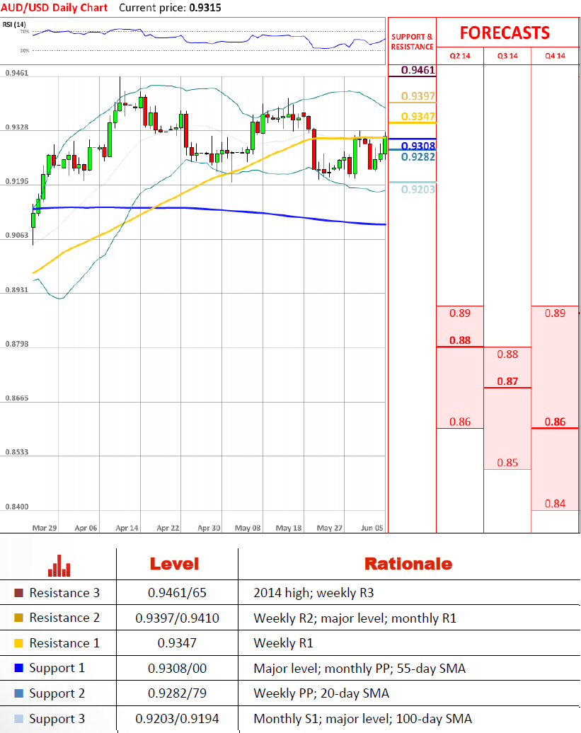This screenshot has height=733, width=581.
Task: Select the Resistance 3 row label
Action: coord(64,593)
